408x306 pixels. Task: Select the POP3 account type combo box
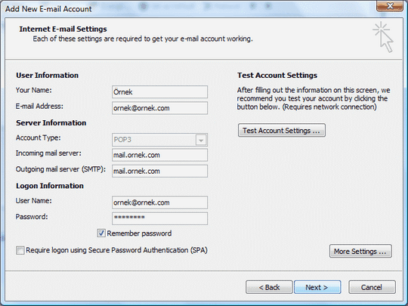159,140
